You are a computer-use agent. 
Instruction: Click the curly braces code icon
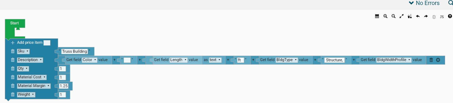click(x=434, y=17)
